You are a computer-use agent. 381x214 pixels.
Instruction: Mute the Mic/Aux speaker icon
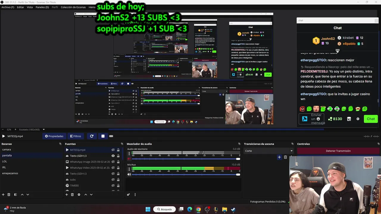[x=129, y=174]
